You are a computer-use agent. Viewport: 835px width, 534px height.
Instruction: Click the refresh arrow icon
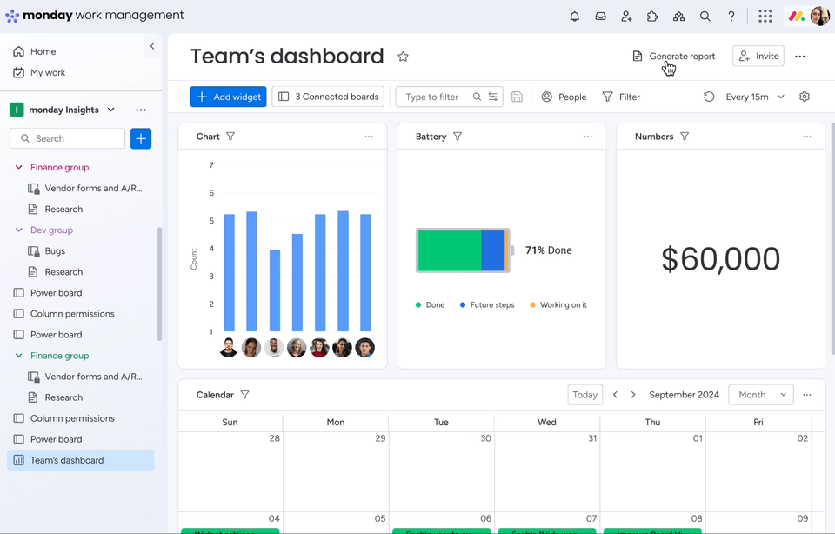(709, 97)
